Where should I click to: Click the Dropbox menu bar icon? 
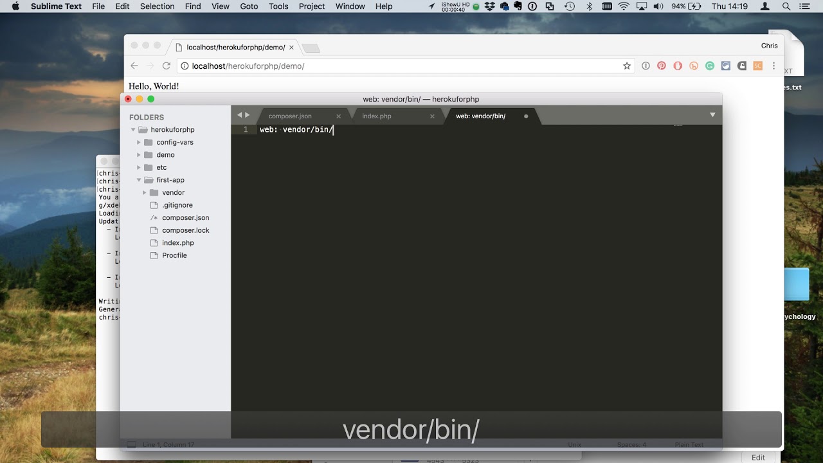point(491,6)
